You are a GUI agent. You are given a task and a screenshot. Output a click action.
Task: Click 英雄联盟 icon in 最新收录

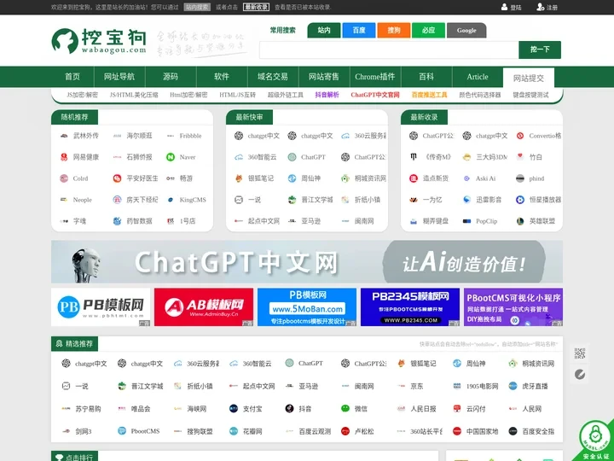(520, 221)
